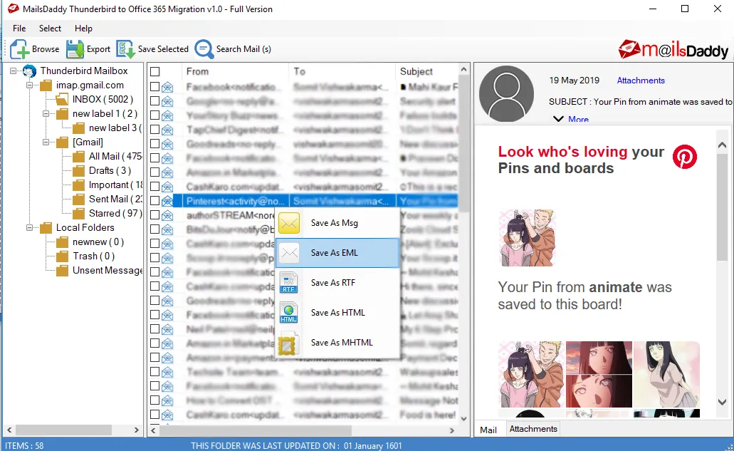The height and width of the screenshot is (451, 734).
Task: Select the Unsent Messages folder
Action: pos(108,271)
